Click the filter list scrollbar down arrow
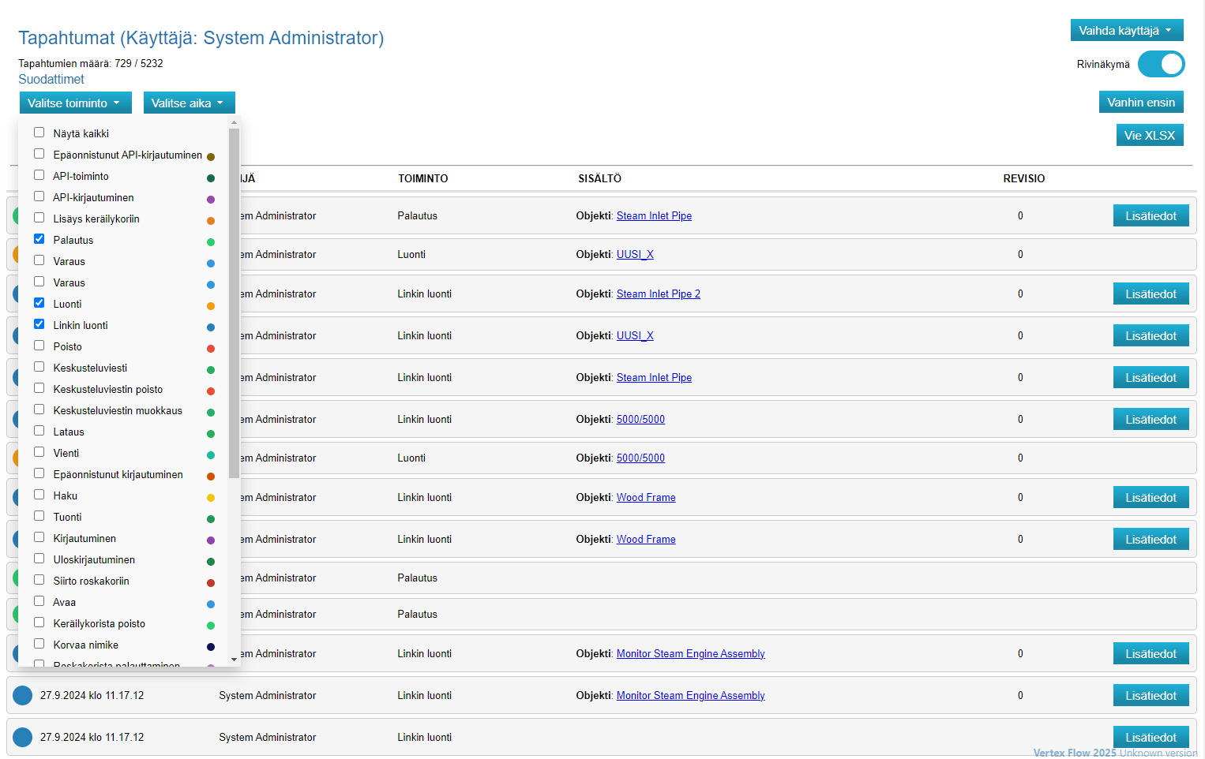This screenshot has width=1205, height=759. pos(234,659)
